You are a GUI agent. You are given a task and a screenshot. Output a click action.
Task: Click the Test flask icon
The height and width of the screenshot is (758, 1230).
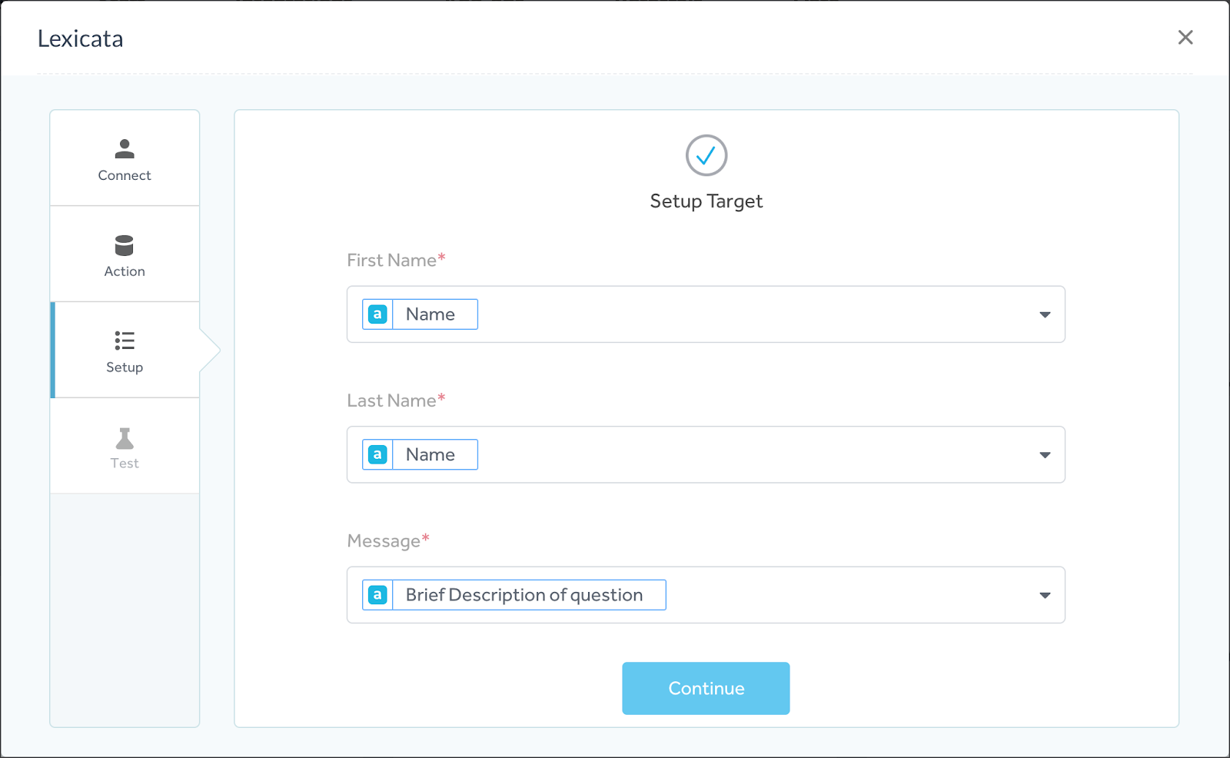125,438
